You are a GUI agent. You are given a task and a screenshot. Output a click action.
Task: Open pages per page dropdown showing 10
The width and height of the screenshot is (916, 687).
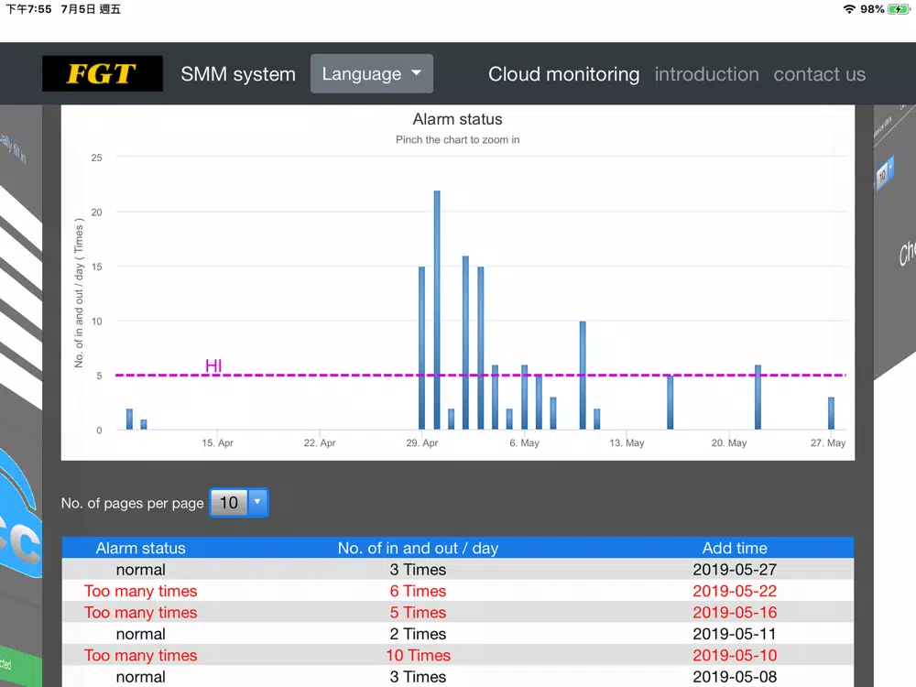pyautogui.click(x=239, y=502)
